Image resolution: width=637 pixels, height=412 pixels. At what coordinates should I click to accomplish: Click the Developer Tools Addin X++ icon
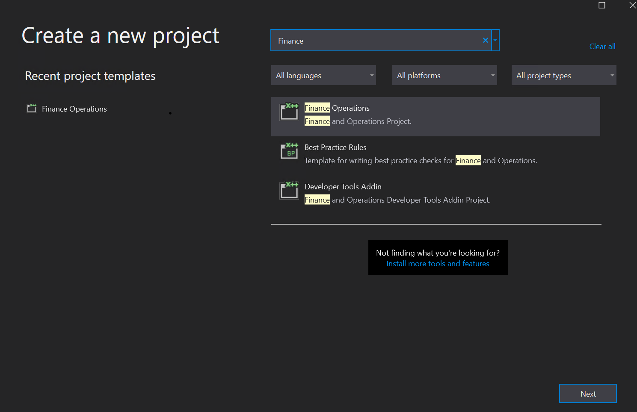pyautogui.click(x=289, y=191)
